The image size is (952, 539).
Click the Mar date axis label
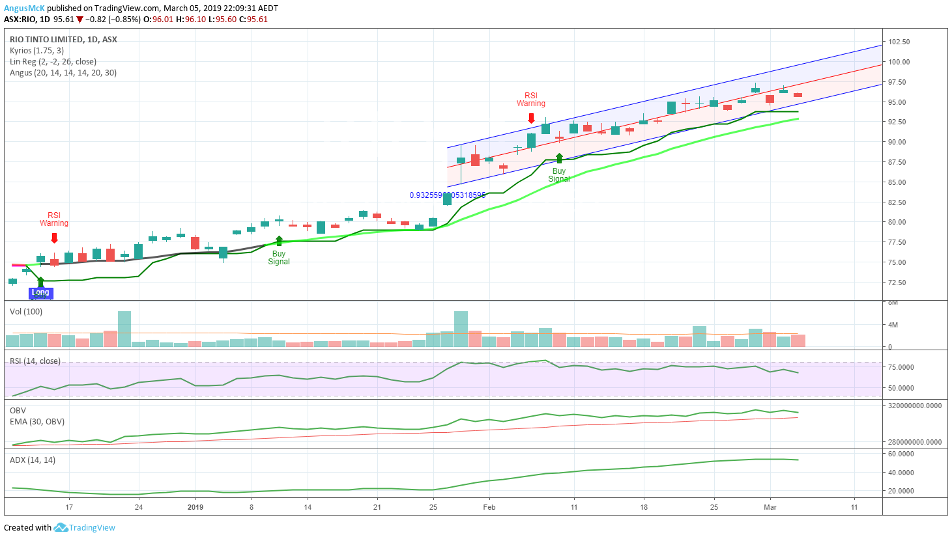tap(770, 507)
